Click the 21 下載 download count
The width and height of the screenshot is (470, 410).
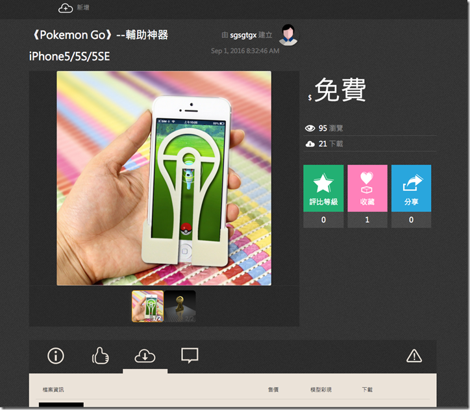[330, 144]
